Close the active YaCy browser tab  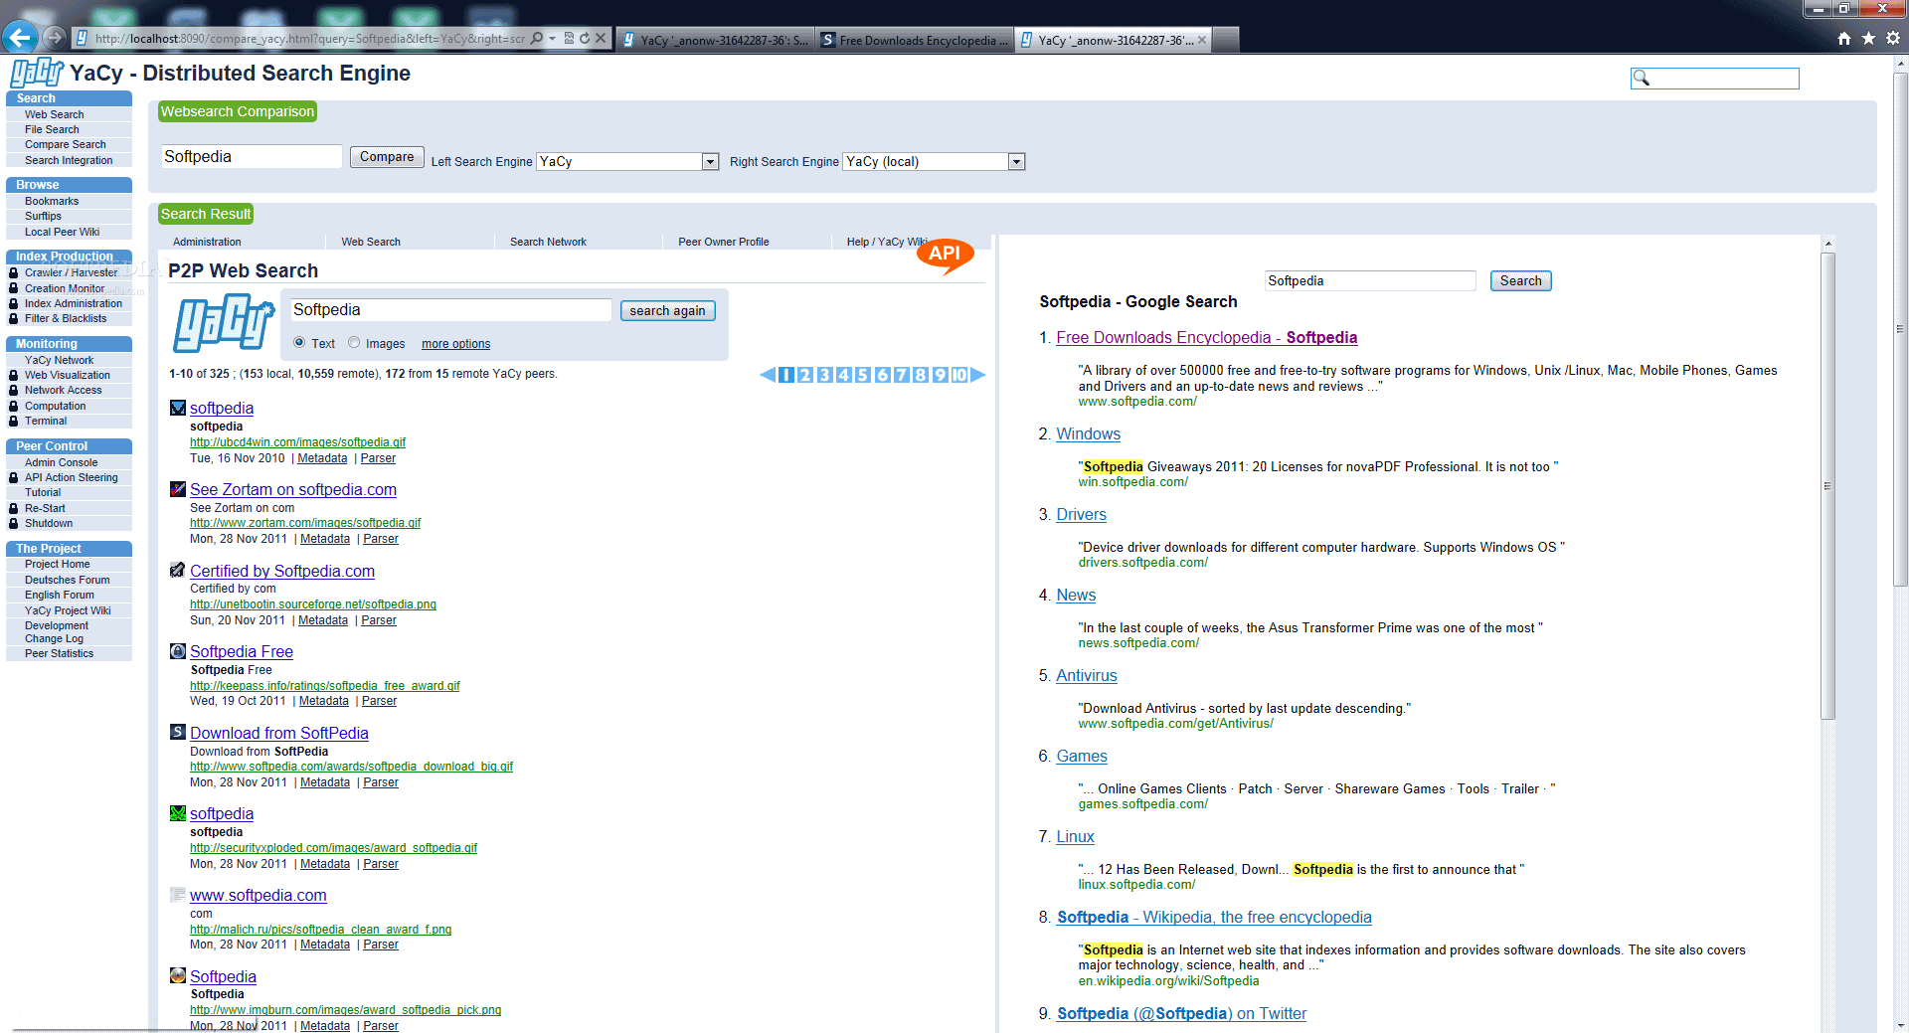tap(1202, 40)
